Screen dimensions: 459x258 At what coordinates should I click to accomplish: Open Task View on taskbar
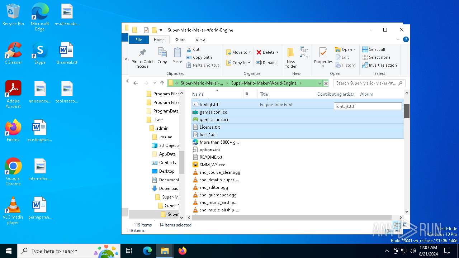pyautogui.click(x=129, y=251)
